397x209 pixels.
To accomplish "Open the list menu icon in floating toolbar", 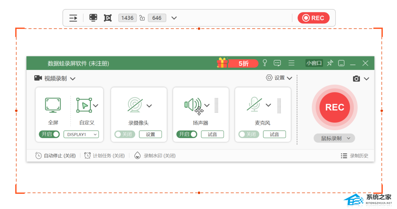I will click(x=73, y=18).
